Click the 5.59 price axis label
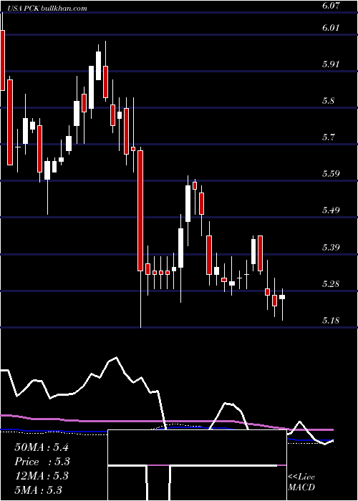 coord(330,174)
